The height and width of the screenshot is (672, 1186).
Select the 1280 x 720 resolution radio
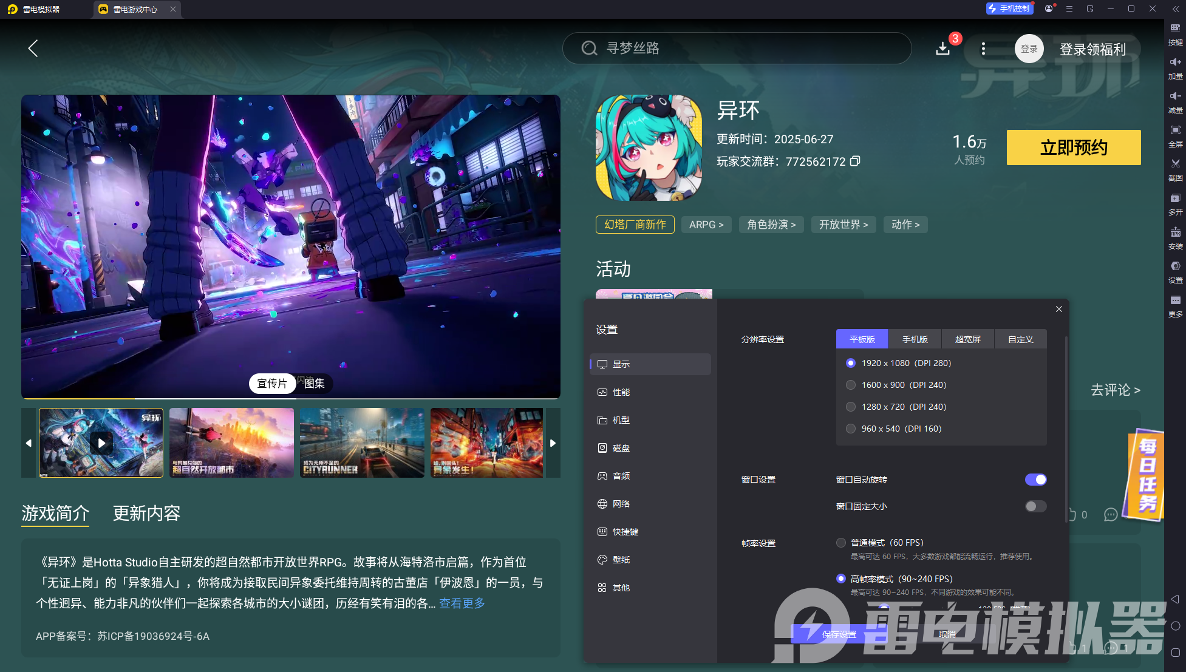[x=850, y=407]
